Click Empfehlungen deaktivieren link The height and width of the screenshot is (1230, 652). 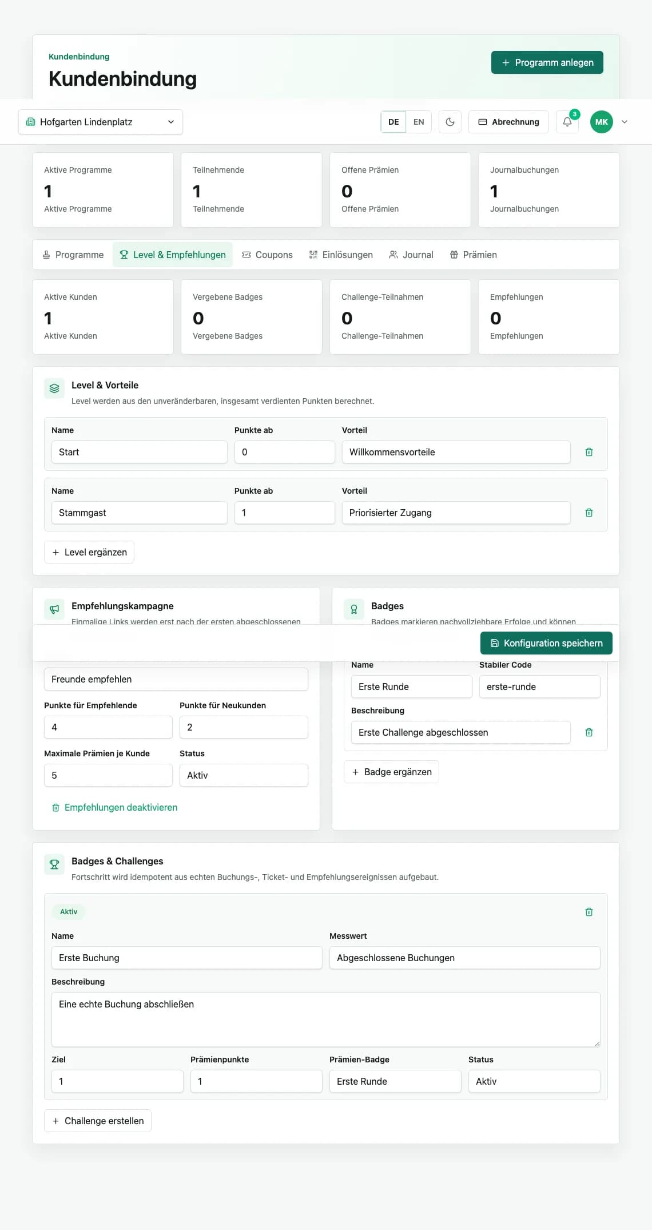point(114,807)
